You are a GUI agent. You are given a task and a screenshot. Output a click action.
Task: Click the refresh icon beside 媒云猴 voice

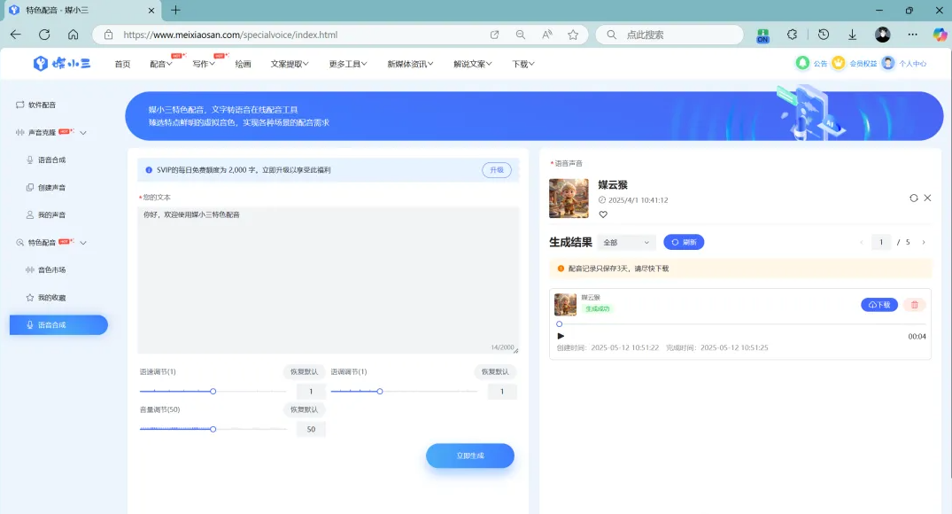point(913,198)
